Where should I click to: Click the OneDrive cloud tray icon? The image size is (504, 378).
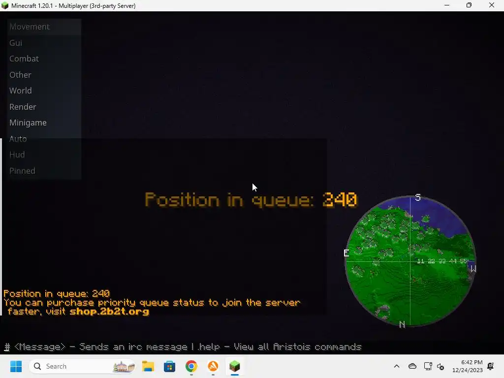pyautogui.click(x=412, y=366)
